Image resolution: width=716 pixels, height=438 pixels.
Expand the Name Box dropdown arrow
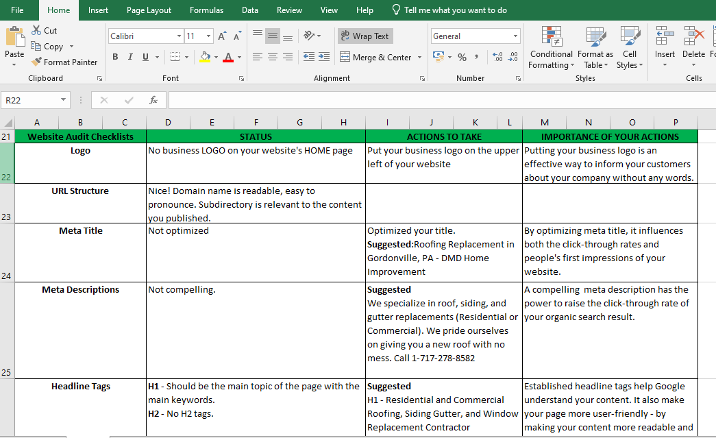(64, 99)
